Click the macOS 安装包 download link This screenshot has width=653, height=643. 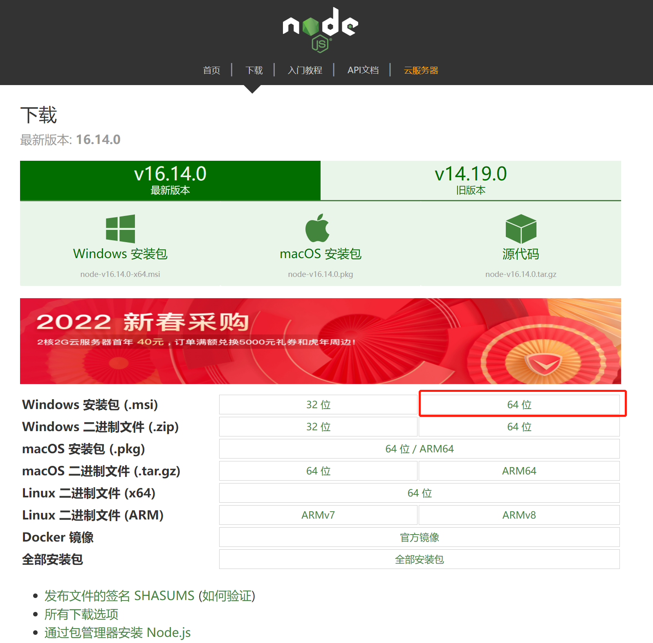[x=321, y=254]
